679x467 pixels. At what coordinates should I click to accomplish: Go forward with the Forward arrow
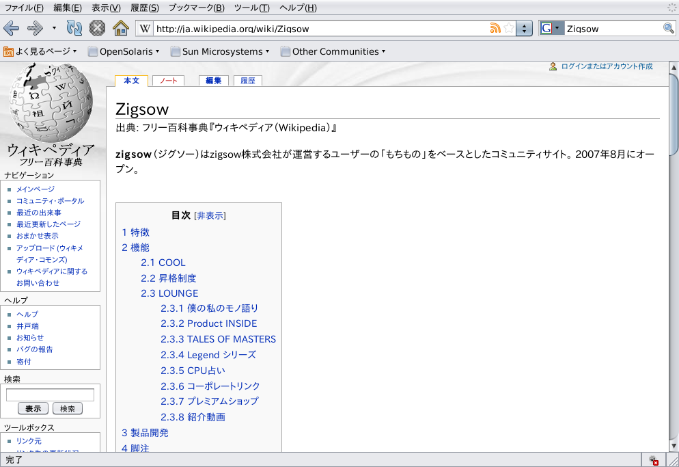[35, 29]
